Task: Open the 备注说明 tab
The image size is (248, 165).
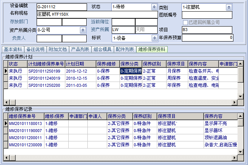Action: (x=35, y=49)
